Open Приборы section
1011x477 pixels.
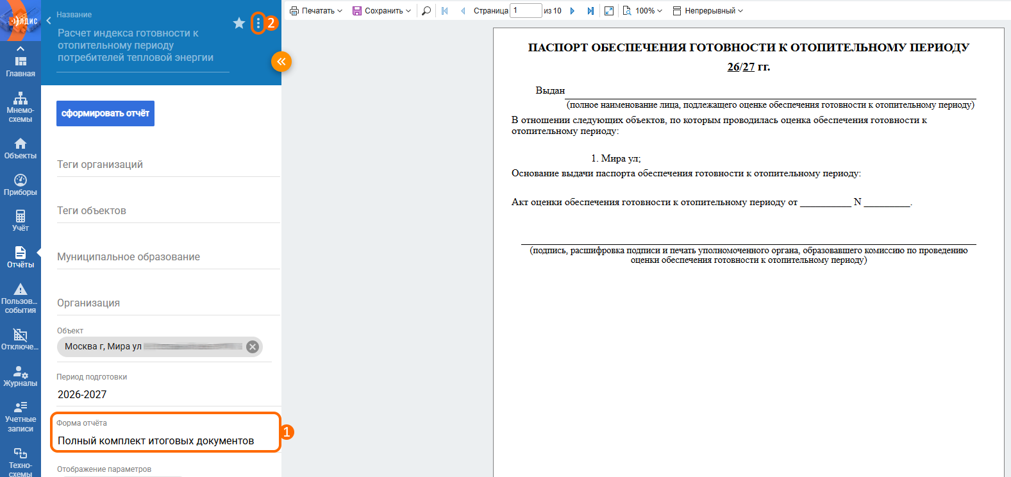click(21, 185)
